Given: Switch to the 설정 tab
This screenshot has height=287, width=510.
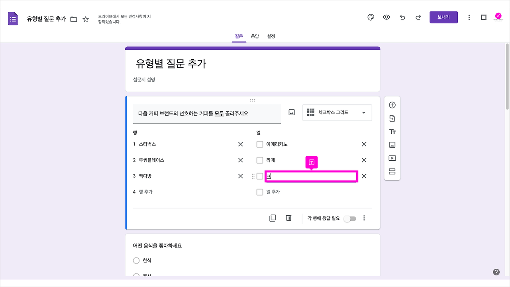Looking at the screenshot, I should (271, 36).
